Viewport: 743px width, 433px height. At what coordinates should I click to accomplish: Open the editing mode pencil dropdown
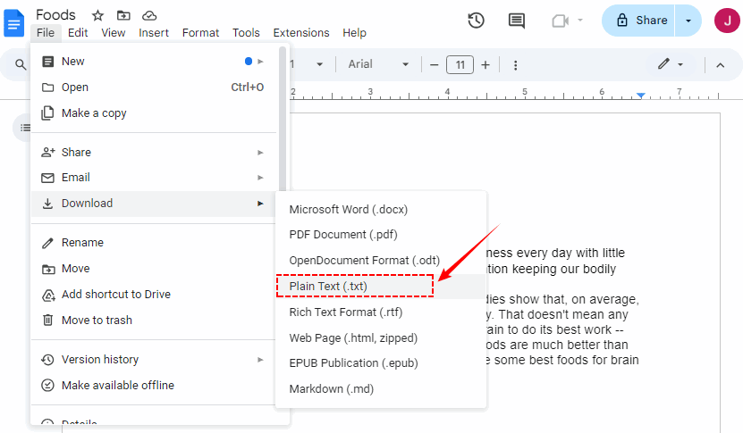670,64
